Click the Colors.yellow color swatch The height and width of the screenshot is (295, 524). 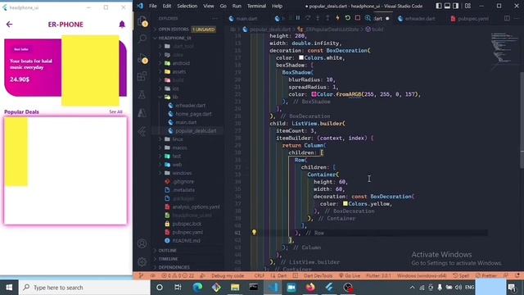click(x=346, y=204)
